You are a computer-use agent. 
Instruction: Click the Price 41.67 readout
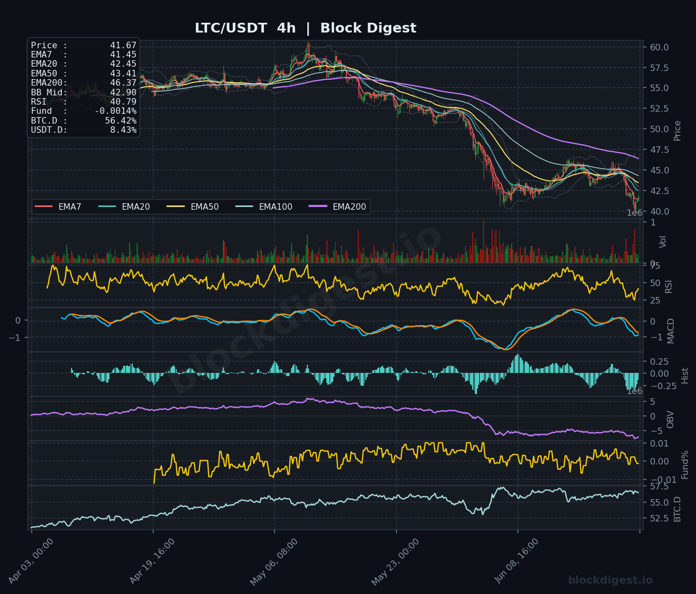coord(83,46)
